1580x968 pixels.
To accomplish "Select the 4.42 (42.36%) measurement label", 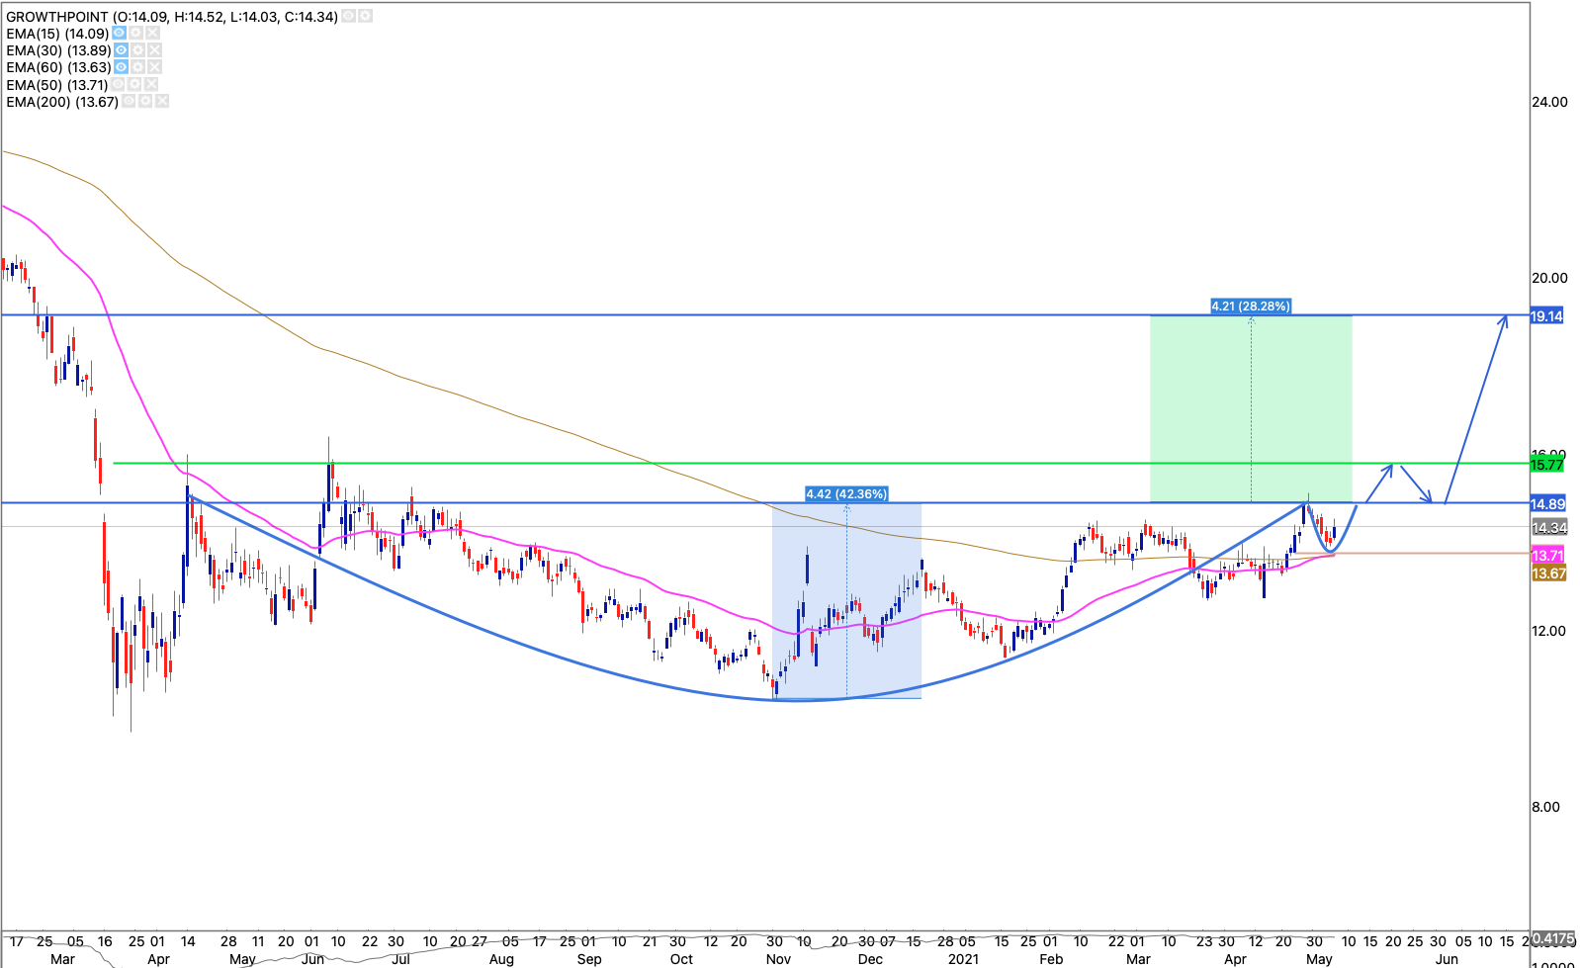I will (846, 494).
